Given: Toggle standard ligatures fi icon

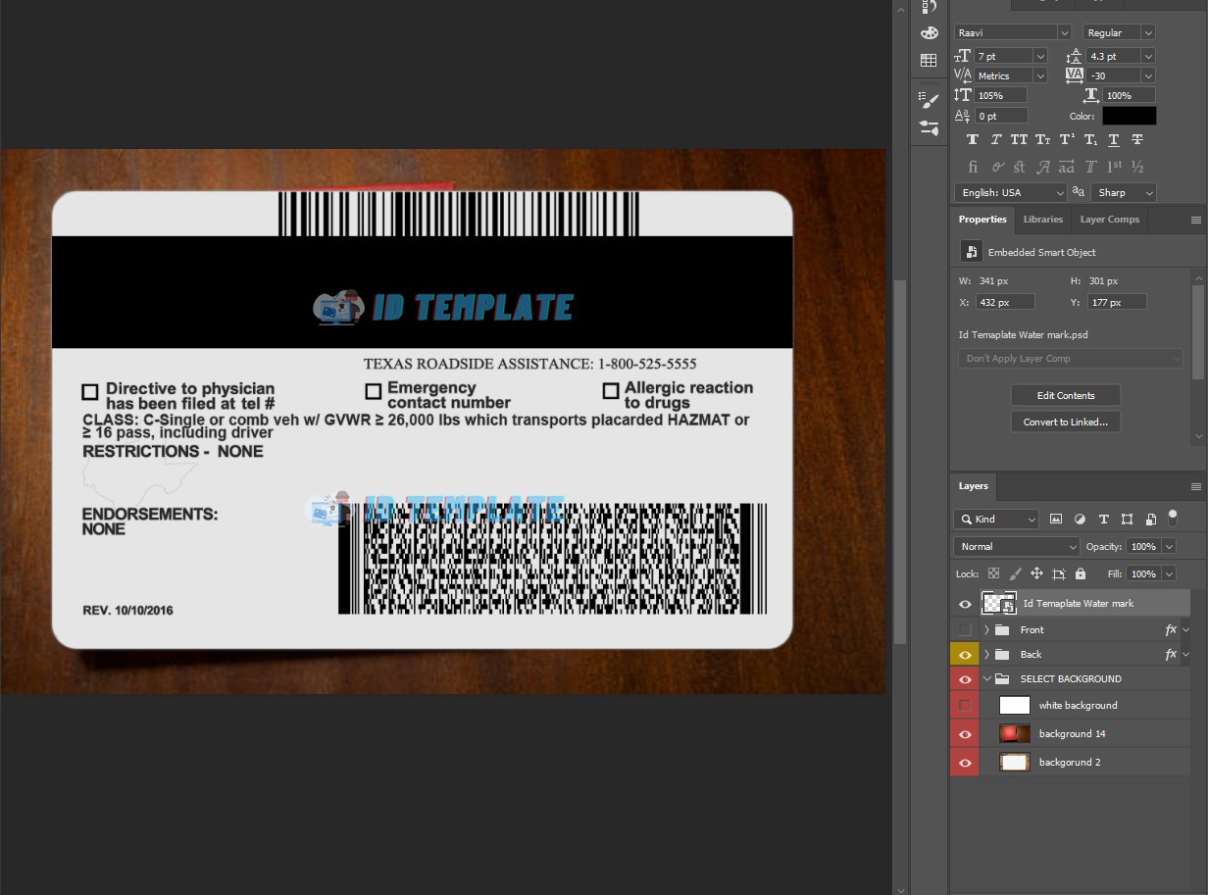Looking at the screenshot, I should 973,167.
